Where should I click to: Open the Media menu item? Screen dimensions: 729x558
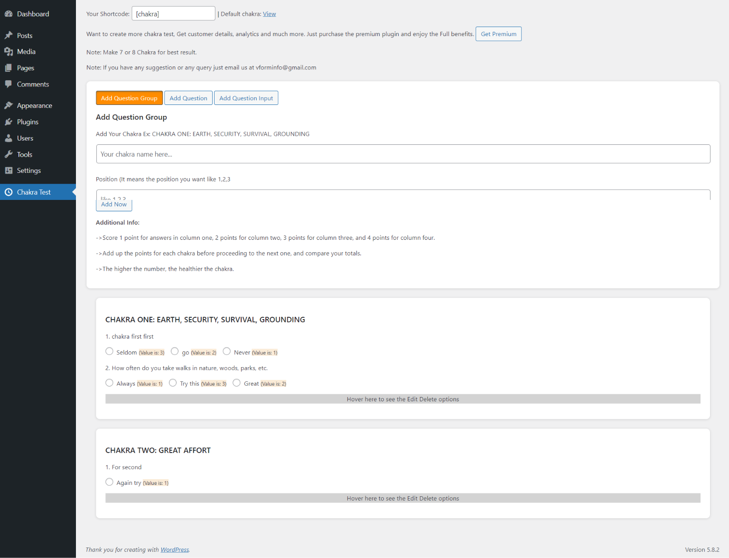point(38,52)
